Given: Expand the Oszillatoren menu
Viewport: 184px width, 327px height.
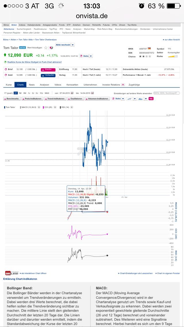Looking at the screenshot, I should click(75, 99).
